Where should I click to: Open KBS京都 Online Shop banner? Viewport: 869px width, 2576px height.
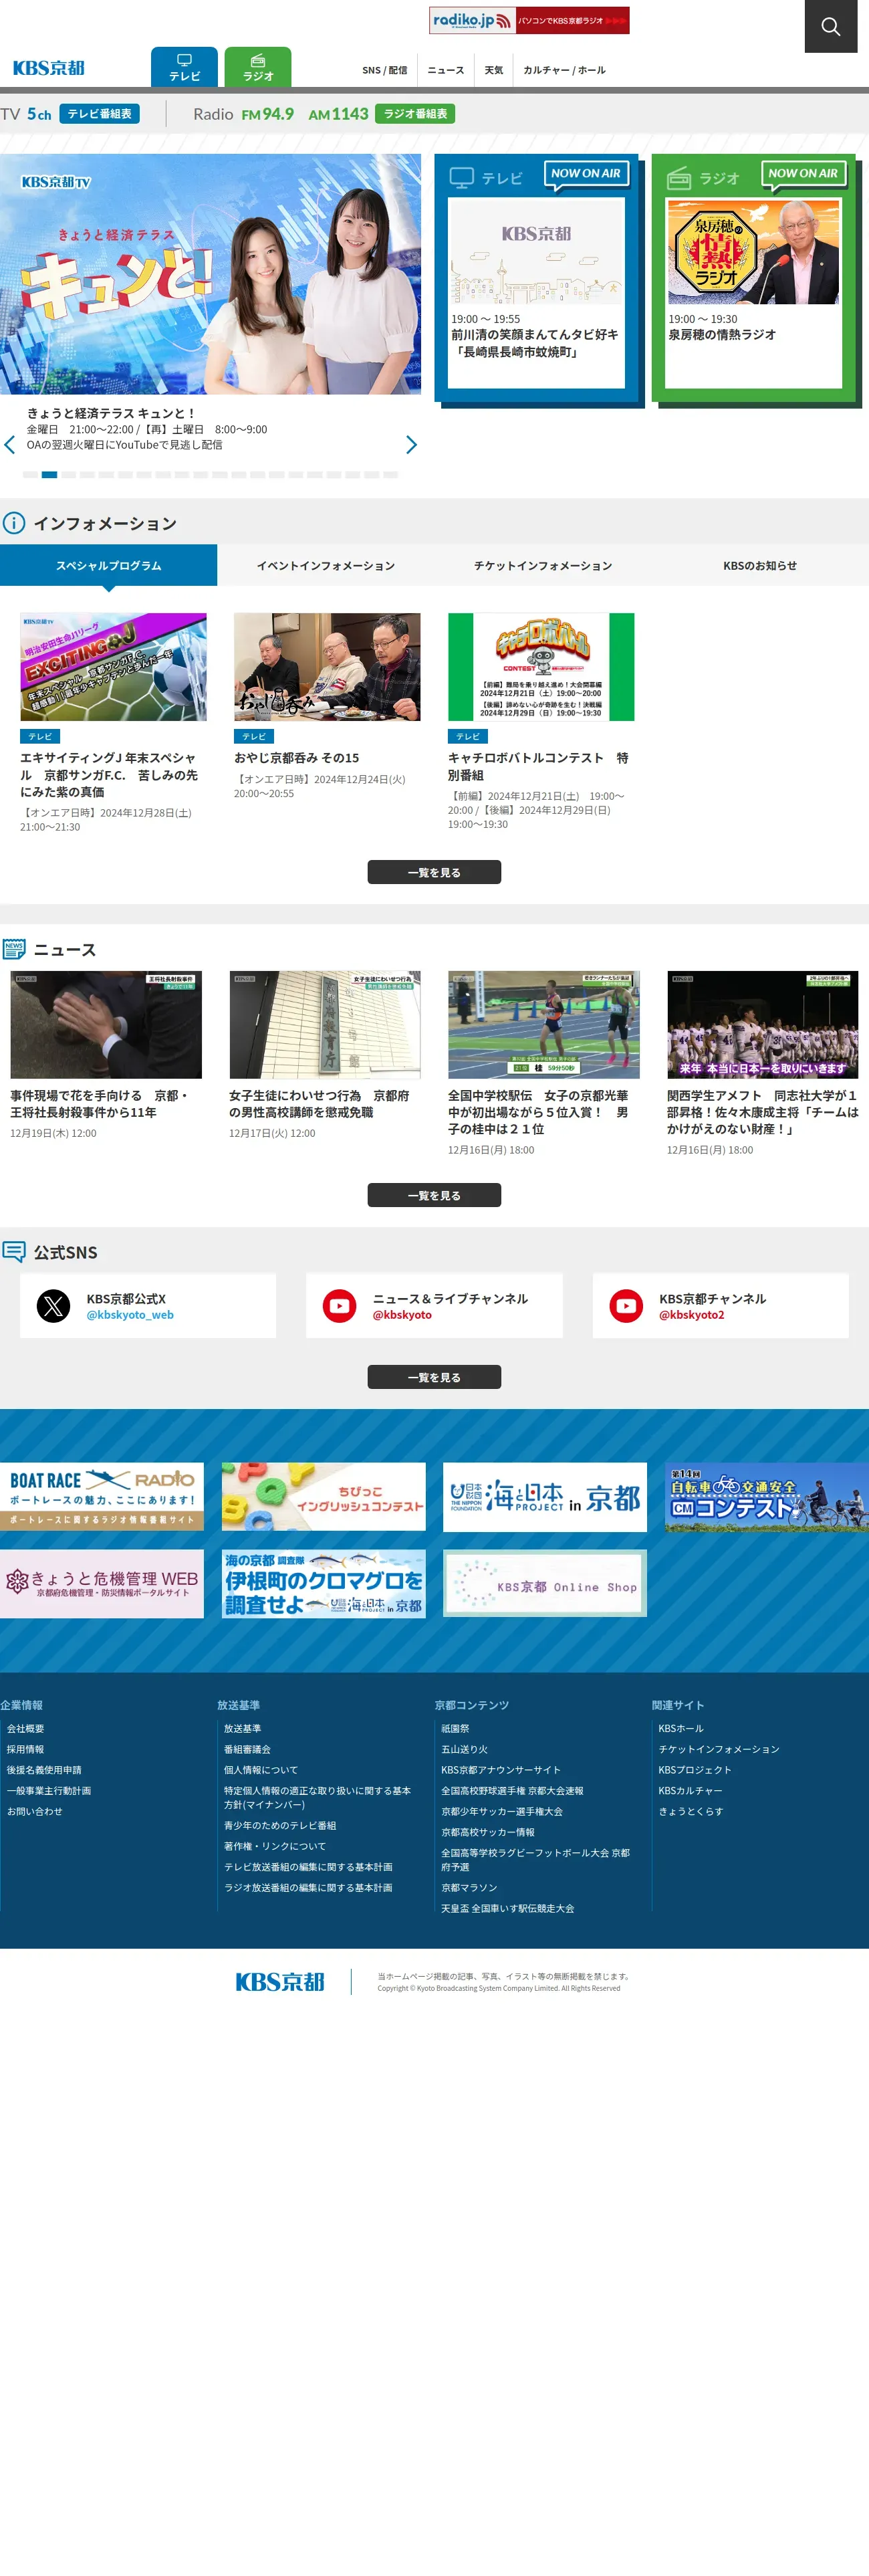click(545, 1584)
